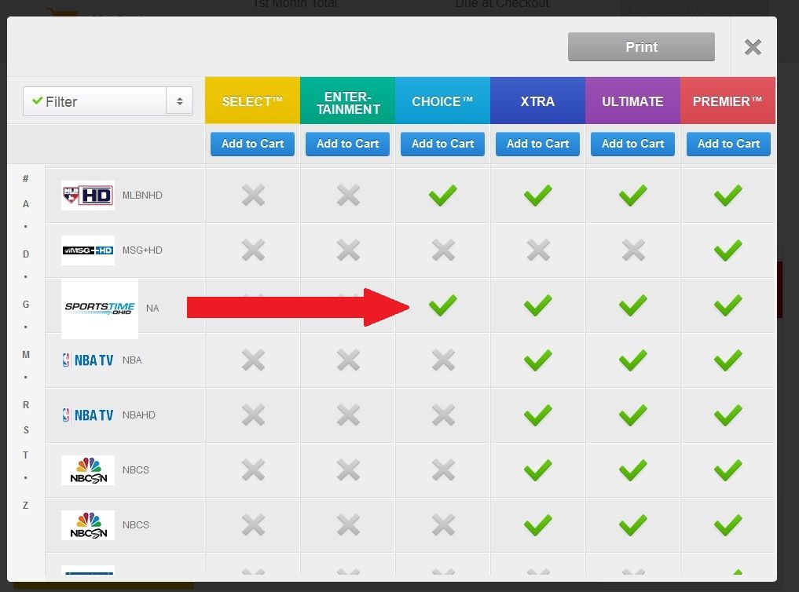The height and width of the screenshot is (592, 799).
Task: Click NBA row checkmark under PREMIER
Action: 728,360
